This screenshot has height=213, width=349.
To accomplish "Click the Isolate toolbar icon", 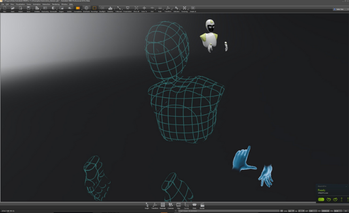I will 69,9.
